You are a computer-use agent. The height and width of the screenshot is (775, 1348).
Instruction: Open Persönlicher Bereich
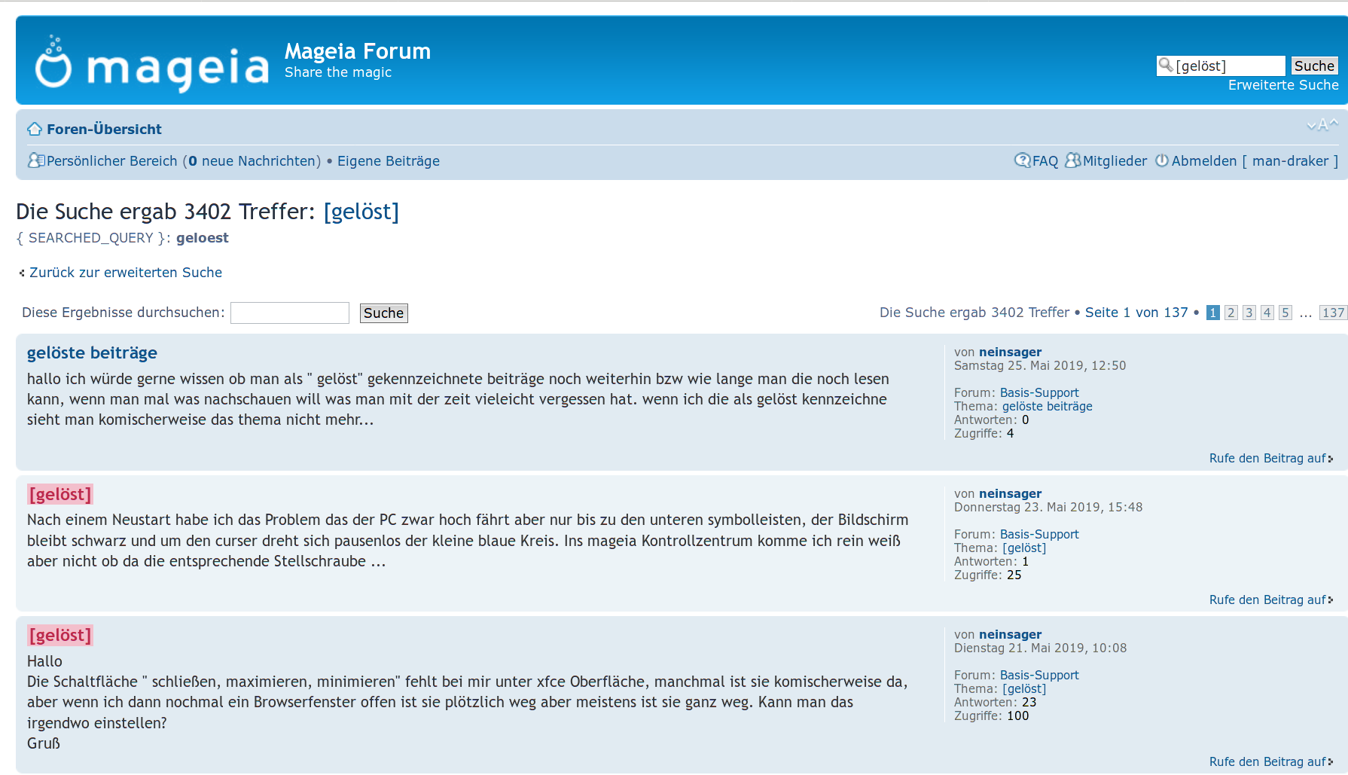[112, 161]
